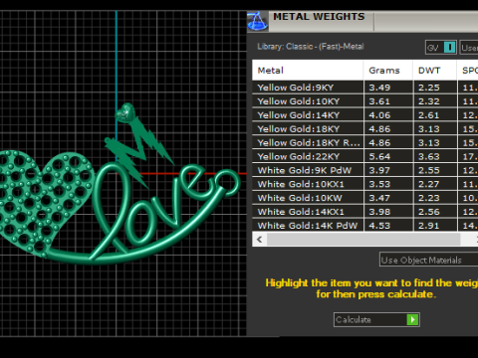Screen dimensions: 478x358
Task: Click the 3.53 grams value
Action: click(x=379, y=184)
